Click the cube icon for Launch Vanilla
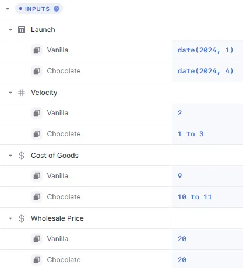 pyautogui.click(x=37, y=50)
